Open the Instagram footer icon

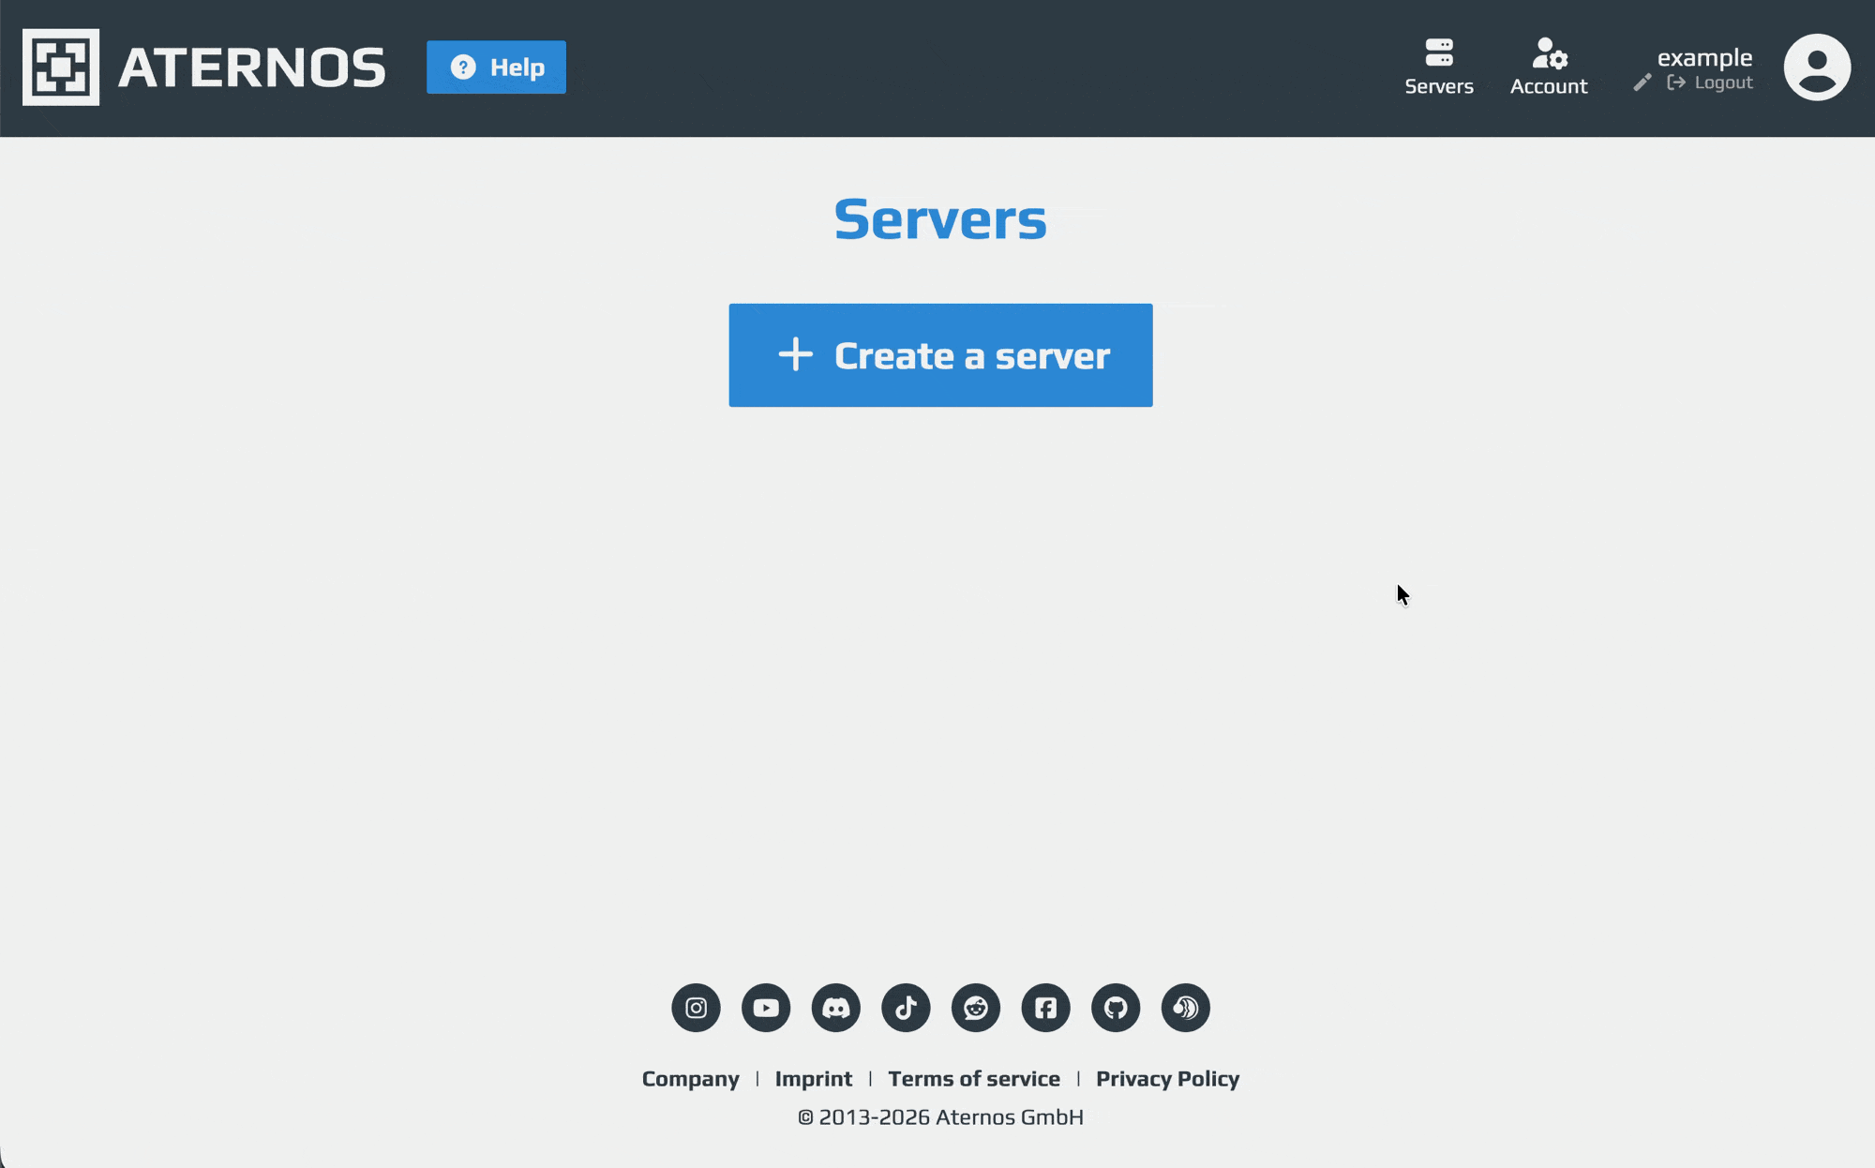click(x=696, y=1008)
